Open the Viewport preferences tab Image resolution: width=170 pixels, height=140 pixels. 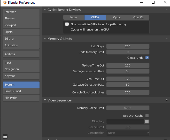coord(21,25)
